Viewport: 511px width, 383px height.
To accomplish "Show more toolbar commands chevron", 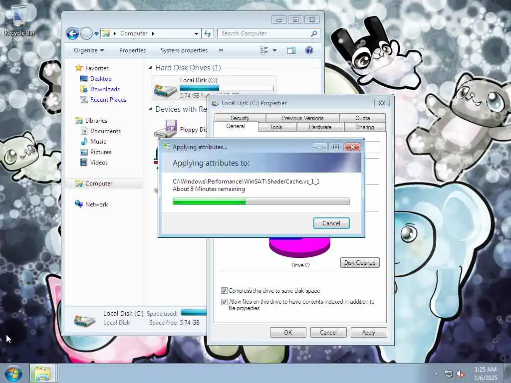I will [x=221, y=50].
